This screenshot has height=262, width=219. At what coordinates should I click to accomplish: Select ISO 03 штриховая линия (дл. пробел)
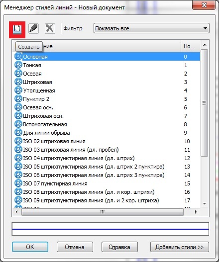click(x=107, y=150)
